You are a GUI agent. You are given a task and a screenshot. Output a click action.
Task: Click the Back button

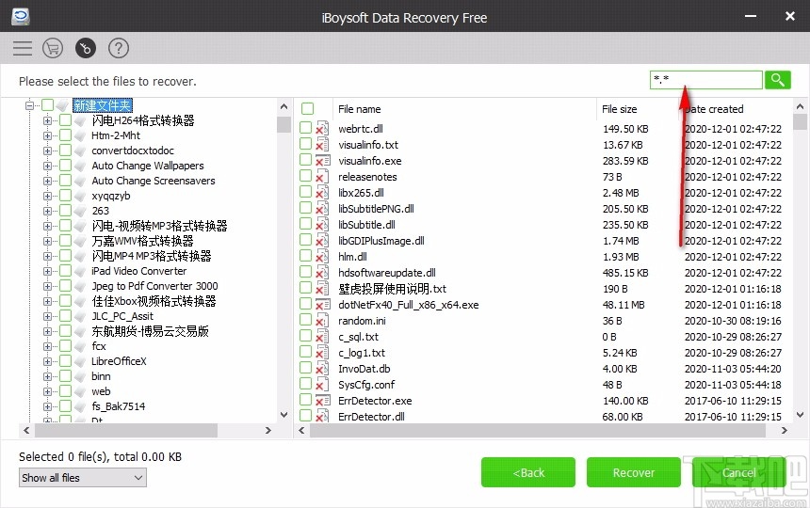528,472
